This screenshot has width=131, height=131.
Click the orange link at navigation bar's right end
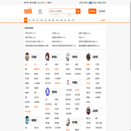point(103,20)
